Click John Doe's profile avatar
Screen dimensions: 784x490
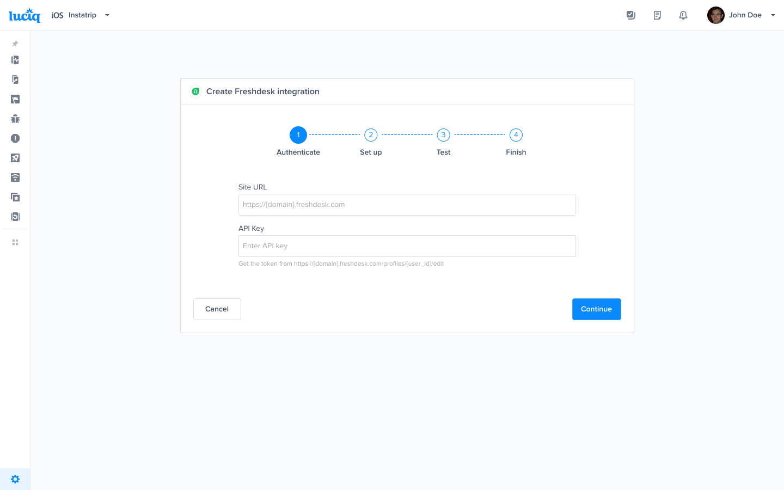click(x=716, y=15)
